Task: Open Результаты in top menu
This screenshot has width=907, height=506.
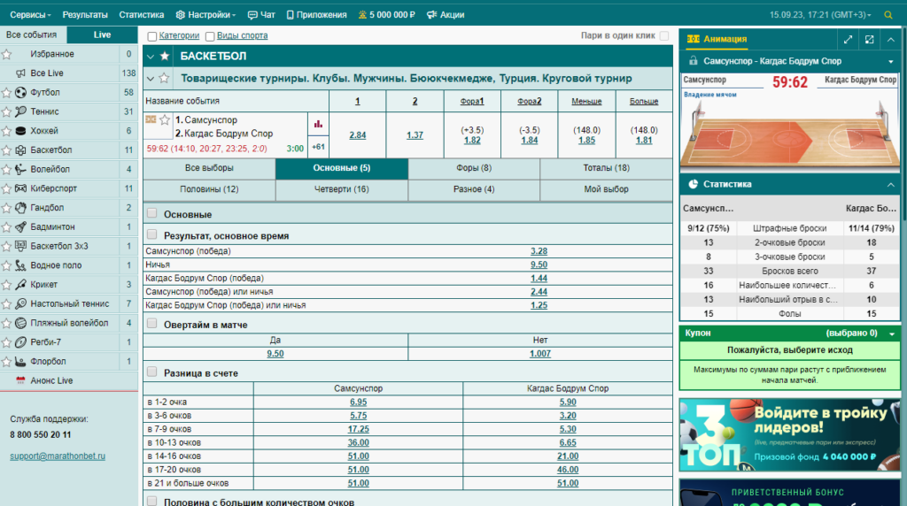Action: [85, 15]
